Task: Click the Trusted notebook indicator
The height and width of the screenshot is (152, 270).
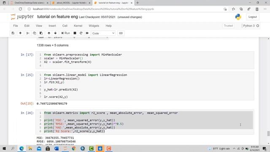Action: tap(228, 26)
